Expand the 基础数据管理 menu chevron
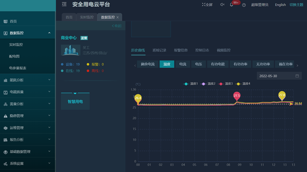307x172 pixels. point(50,152)
